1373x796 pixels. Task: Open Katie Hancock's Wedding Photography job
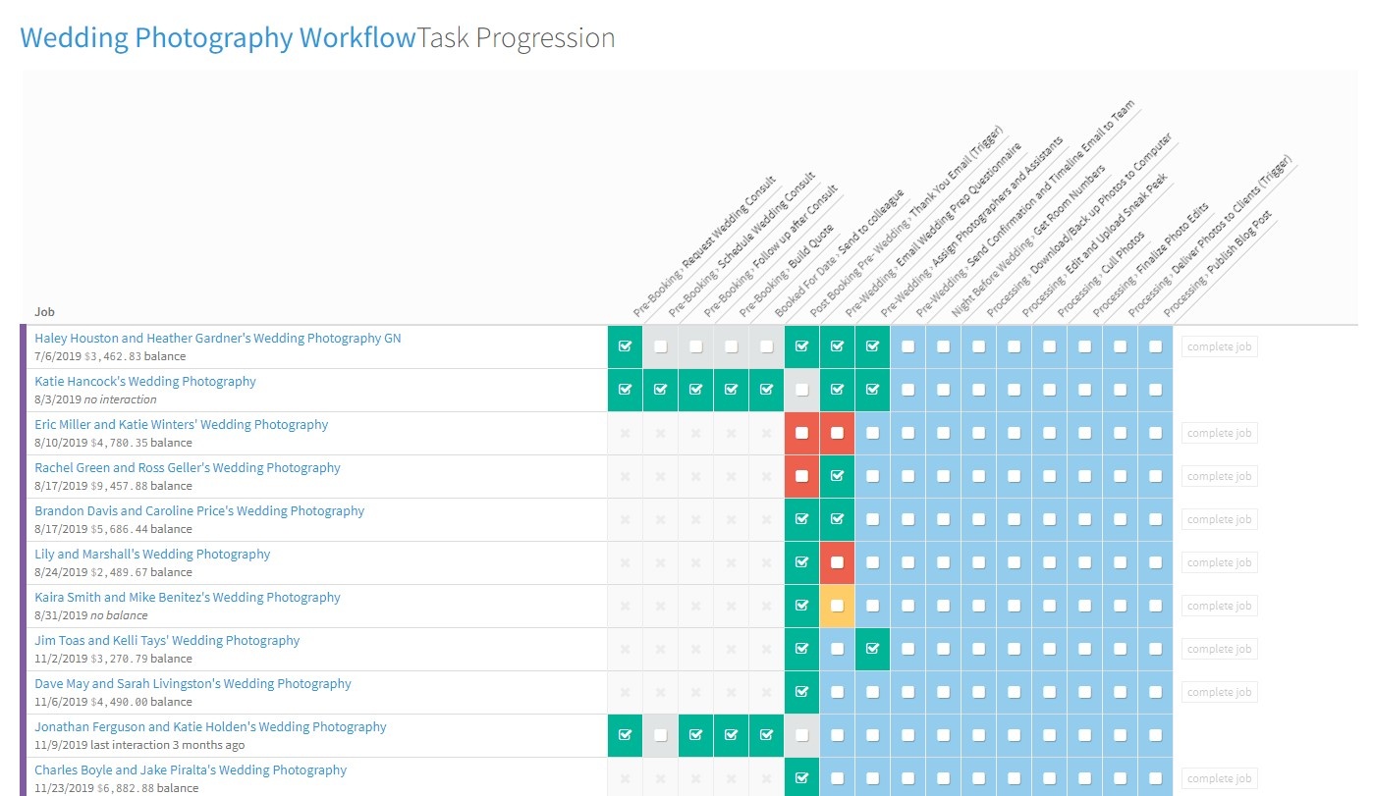(145, 382)
